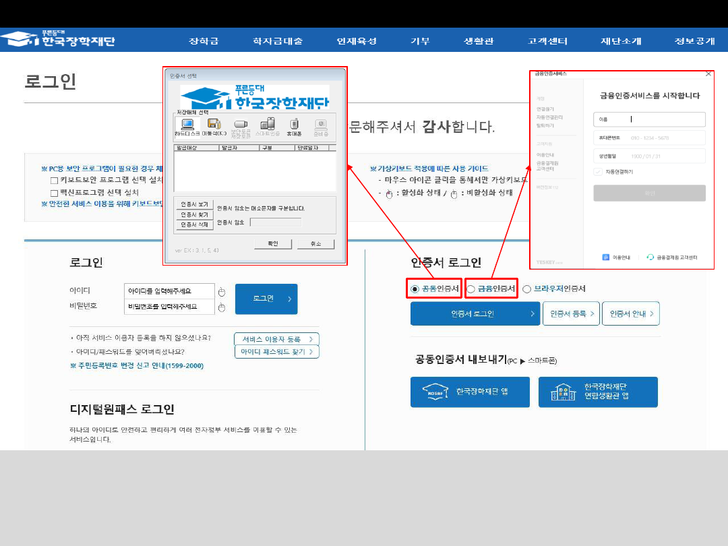
Task: Open the 한국장학재단 연합생활관 앱 button
Action: (x=598, y=392)
